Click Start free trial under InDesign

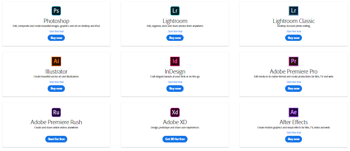click(175, 82)
